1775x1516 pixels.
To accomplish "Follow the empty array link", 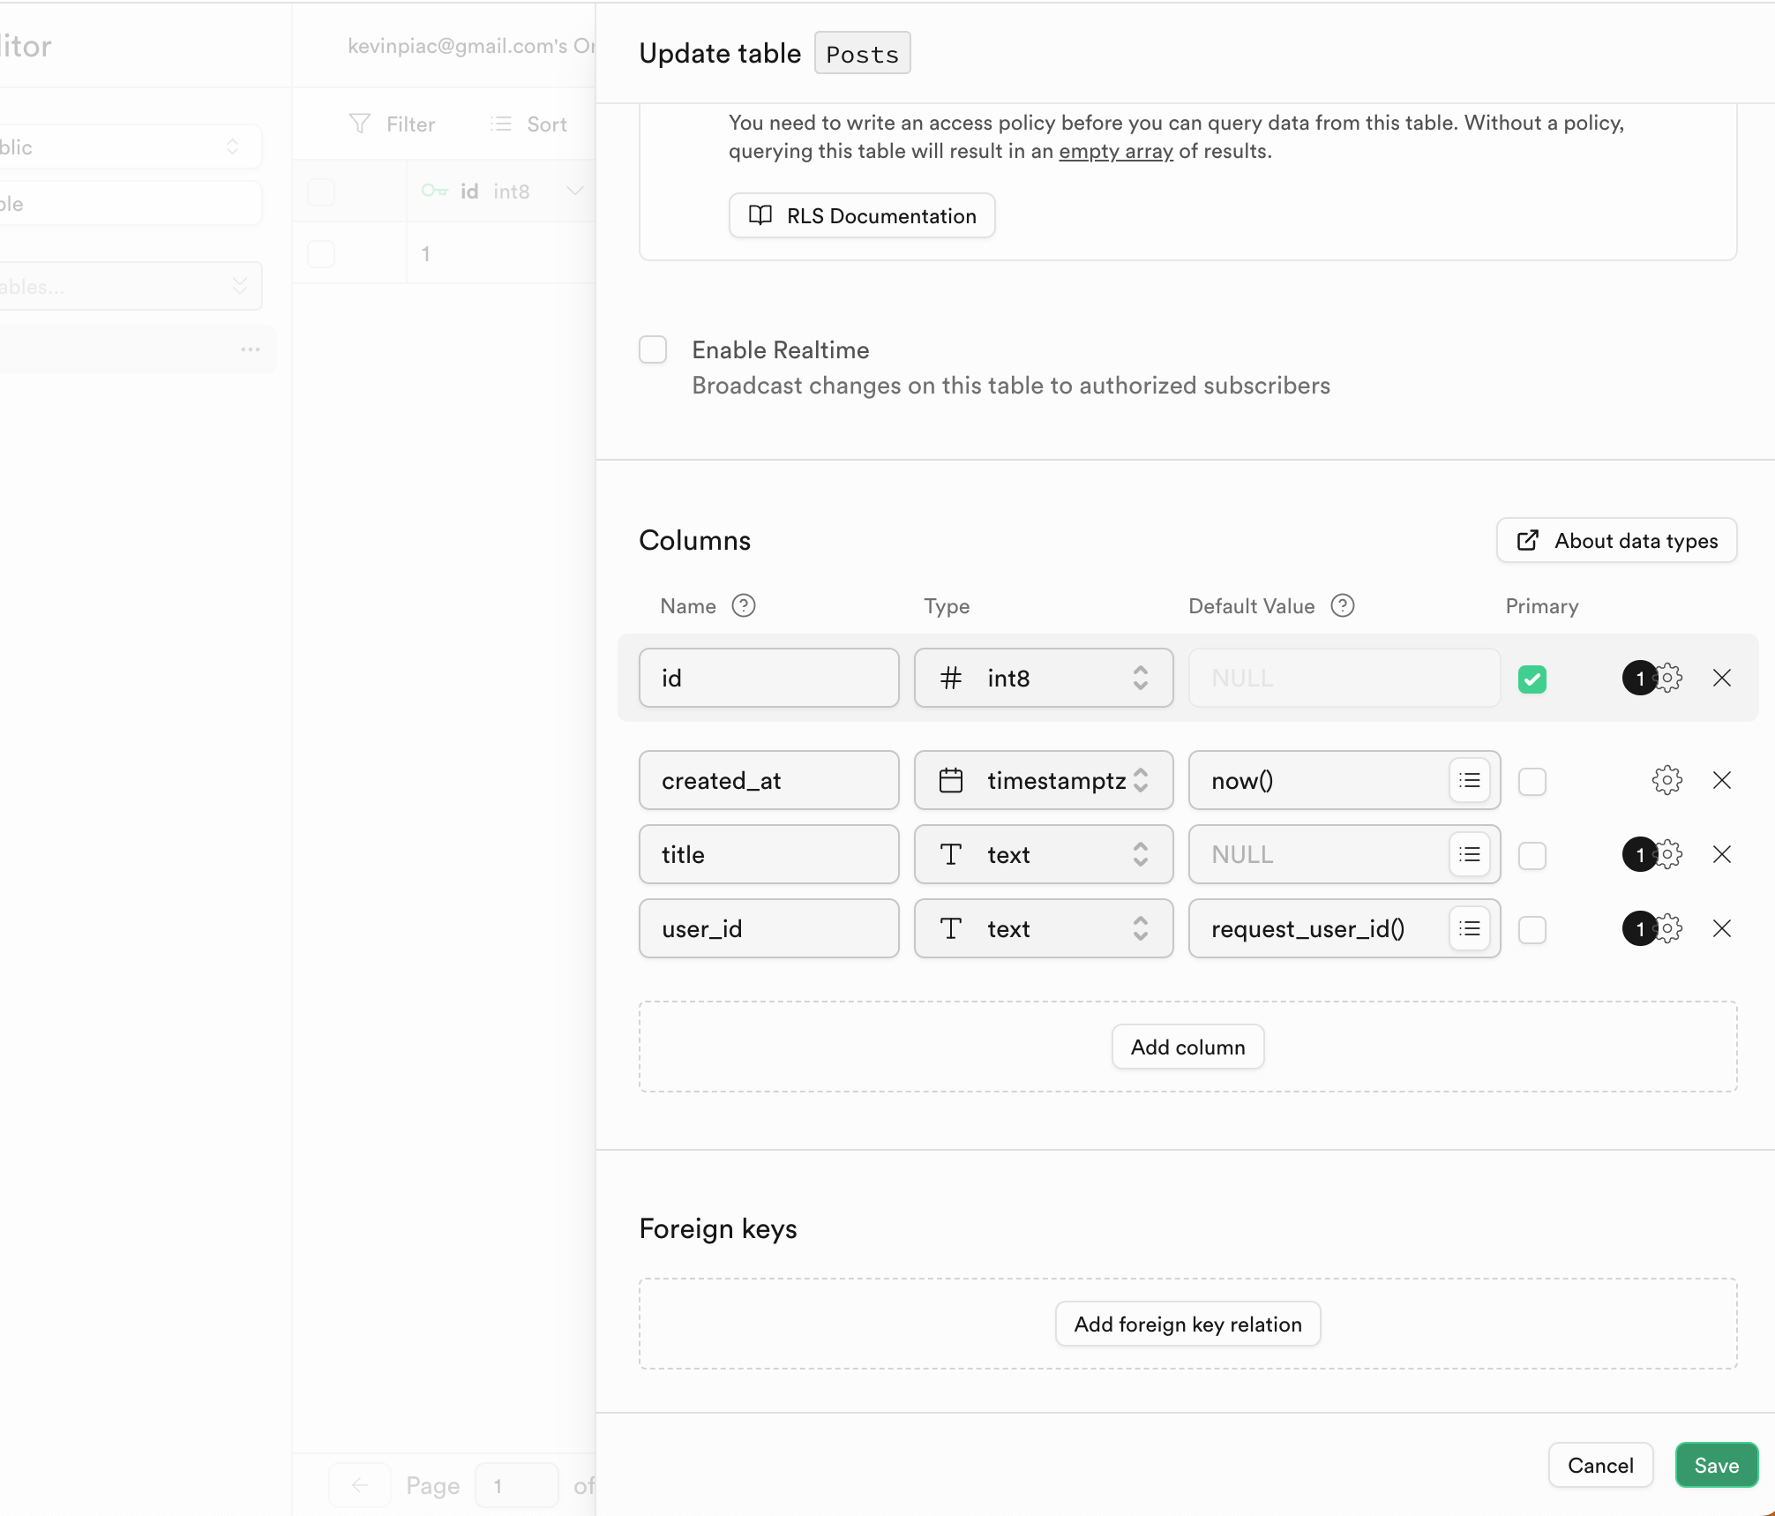I will [x=1115, y=151].
